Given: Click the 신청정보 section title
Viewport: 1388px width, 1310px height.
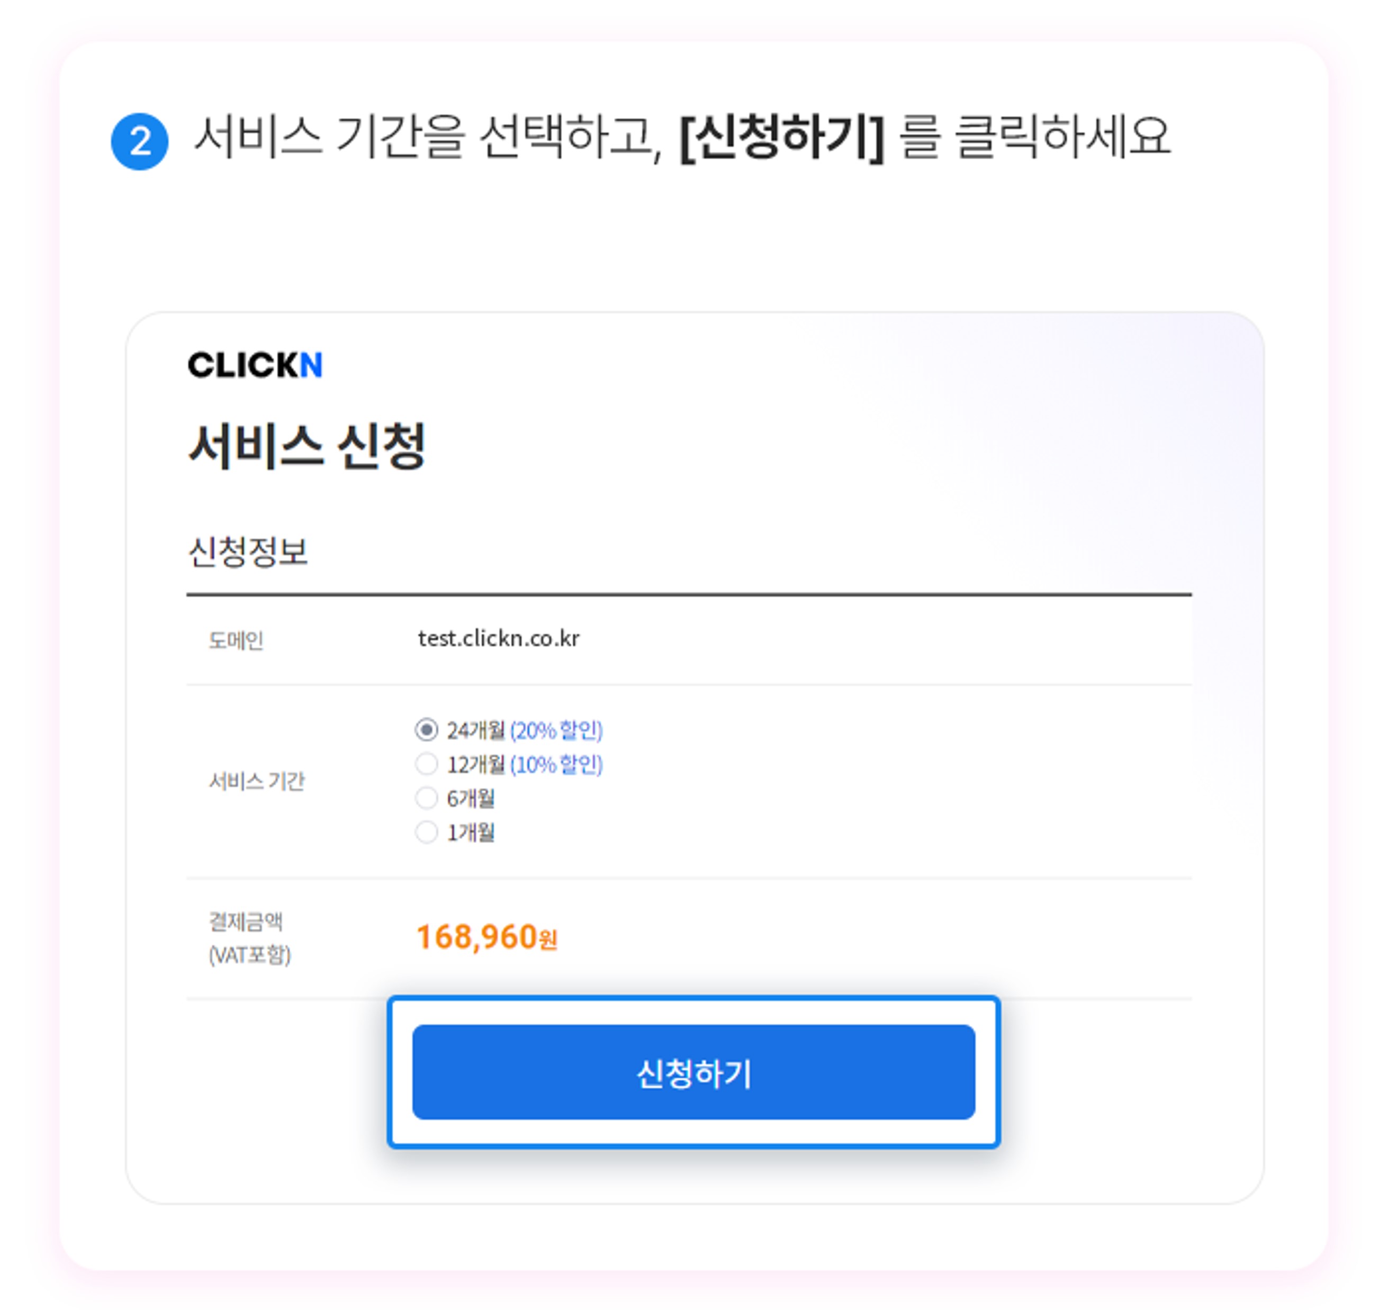Looking at the screenshot, I should point(248,552).
